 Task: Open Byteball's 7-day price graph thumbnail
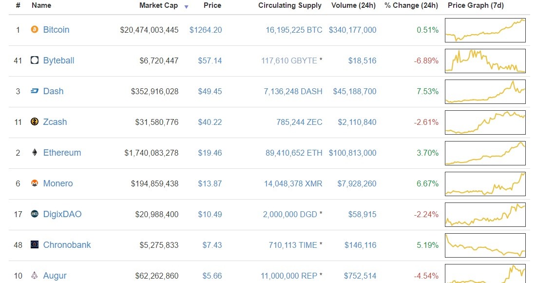(x=485, y=61)
